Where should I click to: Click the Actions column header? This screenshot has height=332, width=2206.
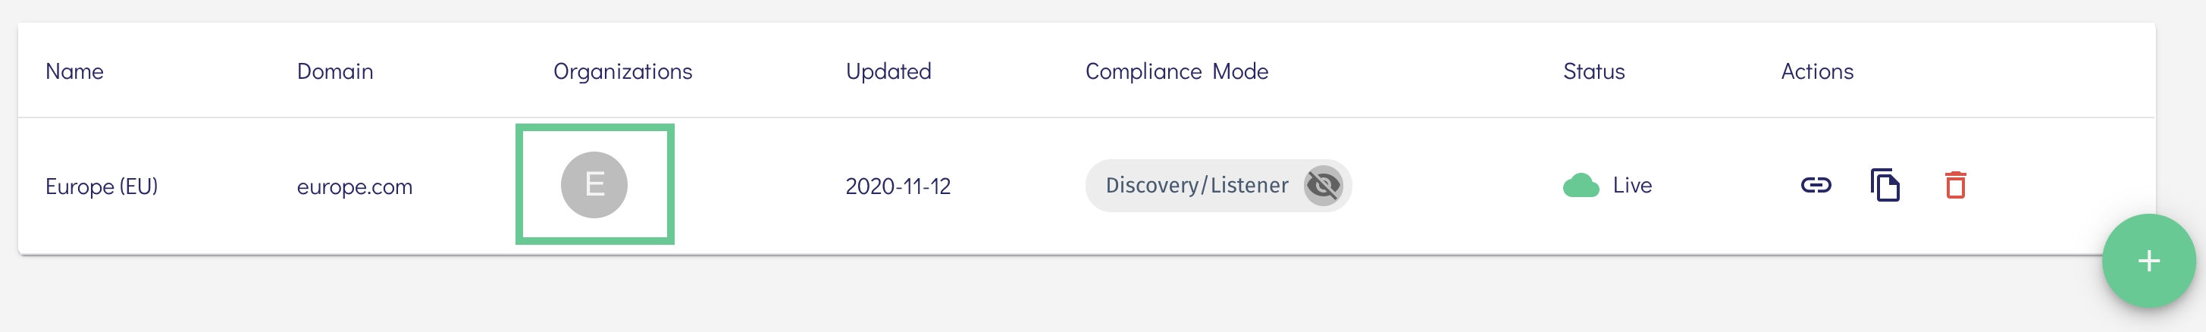pyautogui.click(x=1817, y=72)
